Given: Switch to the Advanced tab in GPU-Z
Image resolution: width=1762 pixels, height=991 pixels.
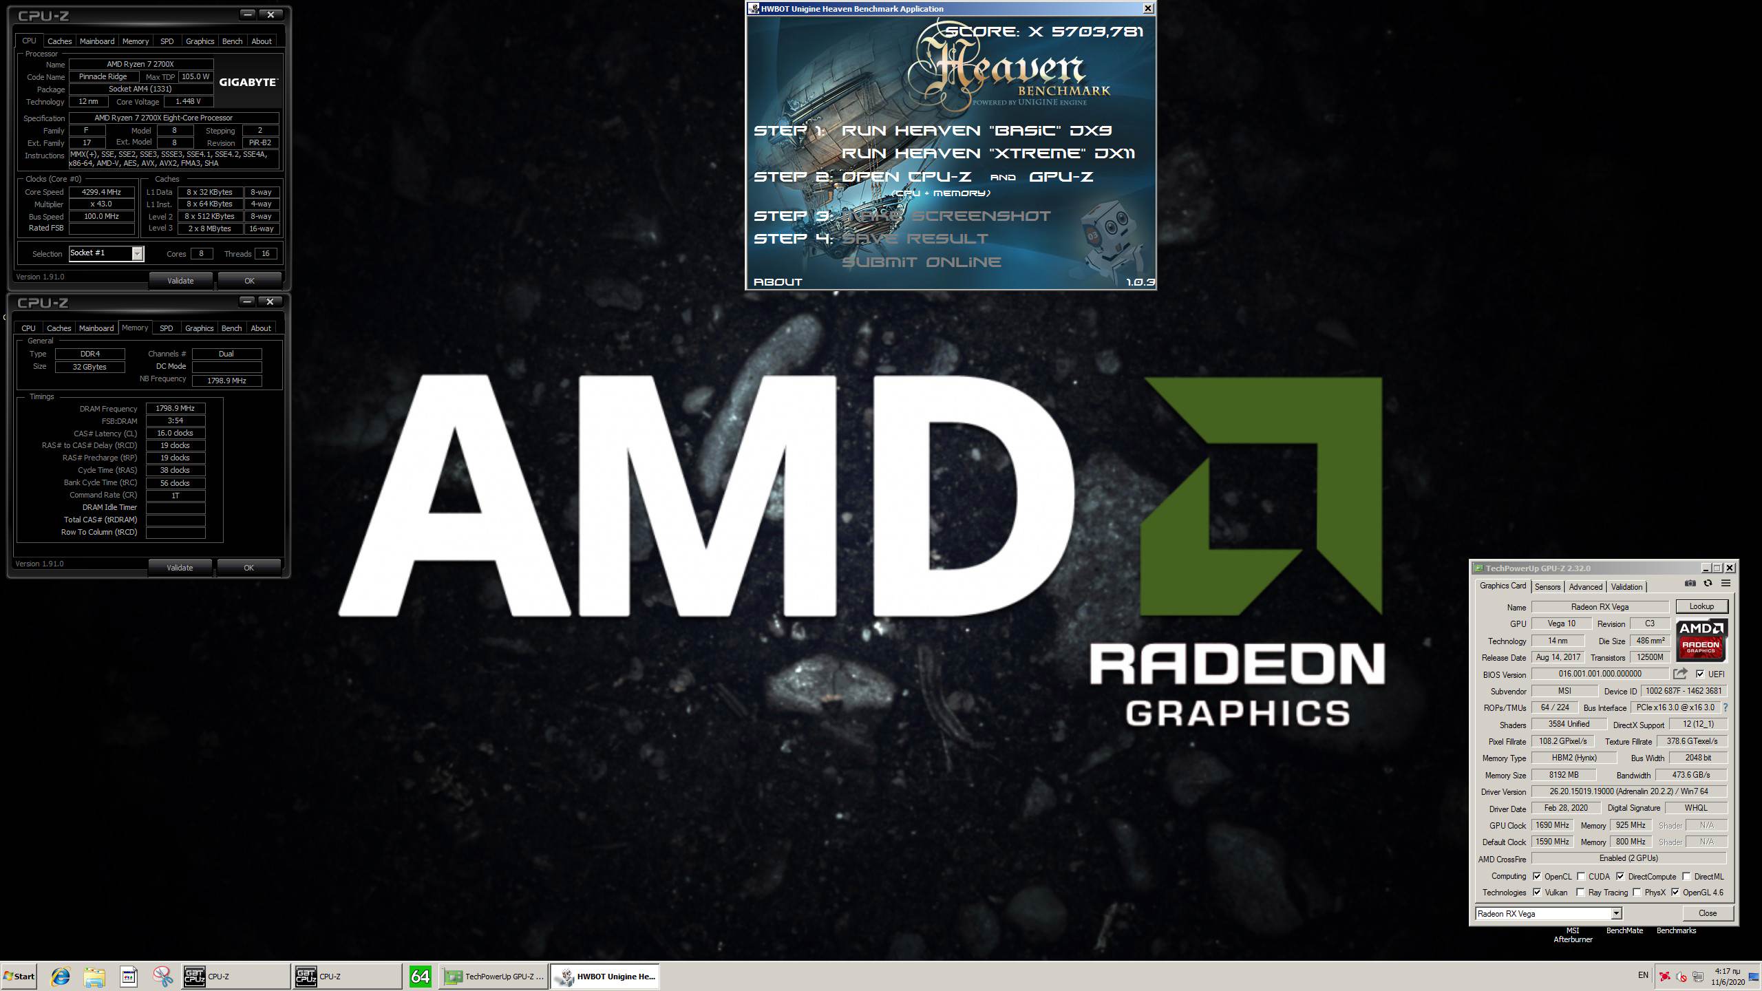Looking at the screenshot, I should pos(1586,586).
